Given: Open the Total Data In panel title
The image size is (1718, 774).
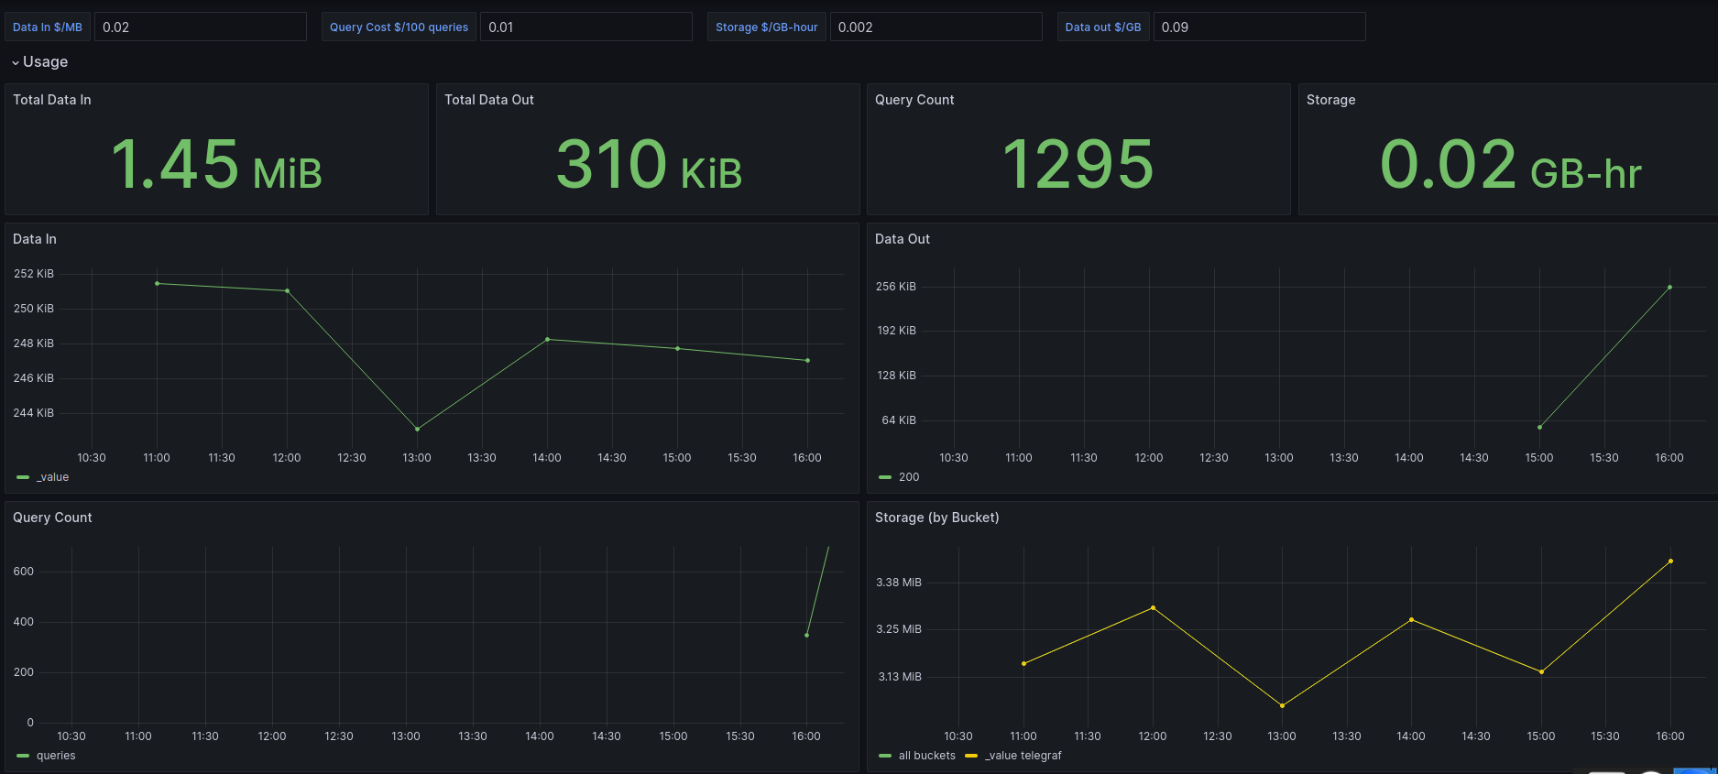Looking at the screenshot, I should (x=52, y=100).
